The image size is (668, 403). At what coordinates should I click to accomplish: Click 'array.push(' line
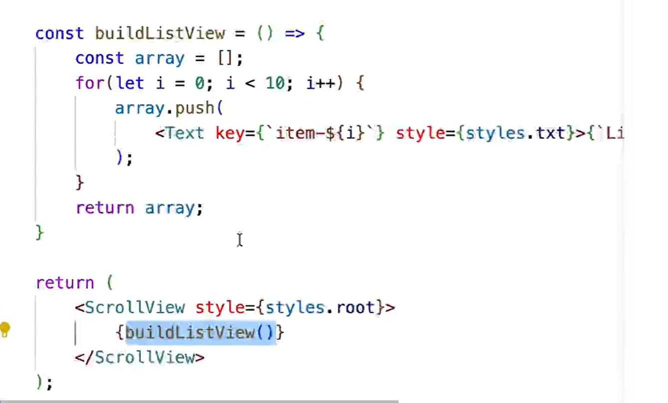coord(169,108)
